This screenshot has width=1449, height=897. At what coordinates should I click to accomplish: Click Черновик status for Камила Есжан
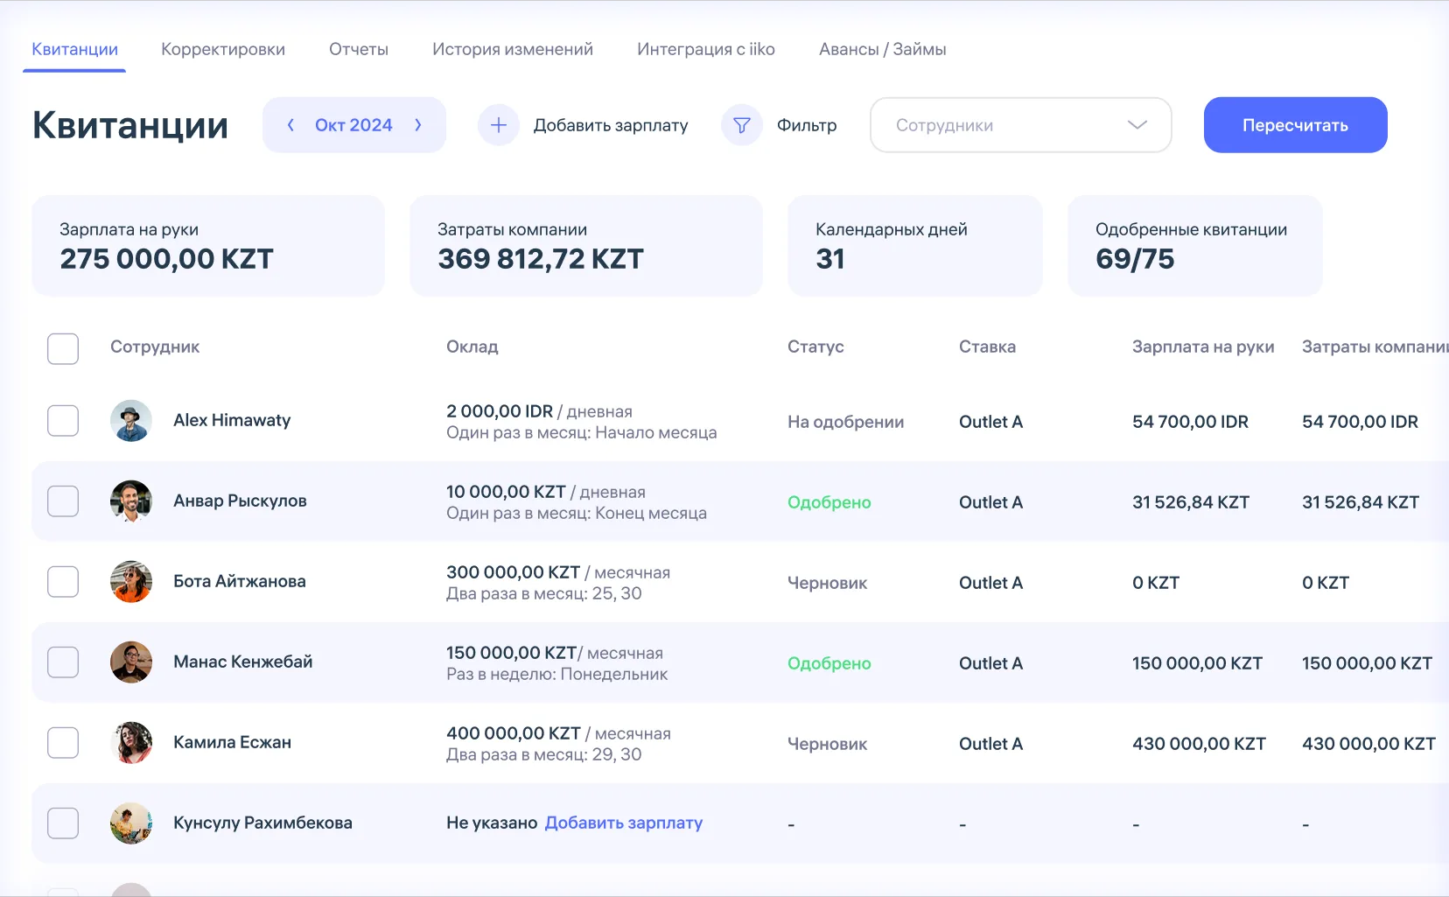(x=827, y=744)
